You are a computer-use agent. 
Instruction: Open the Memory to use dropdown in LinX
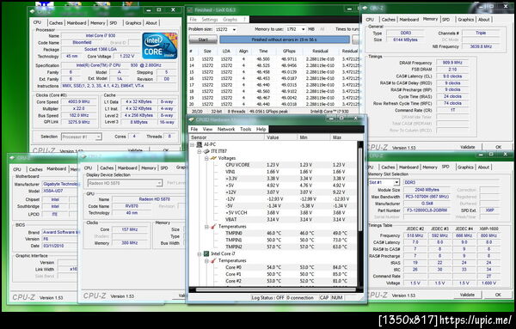point(303,29)
